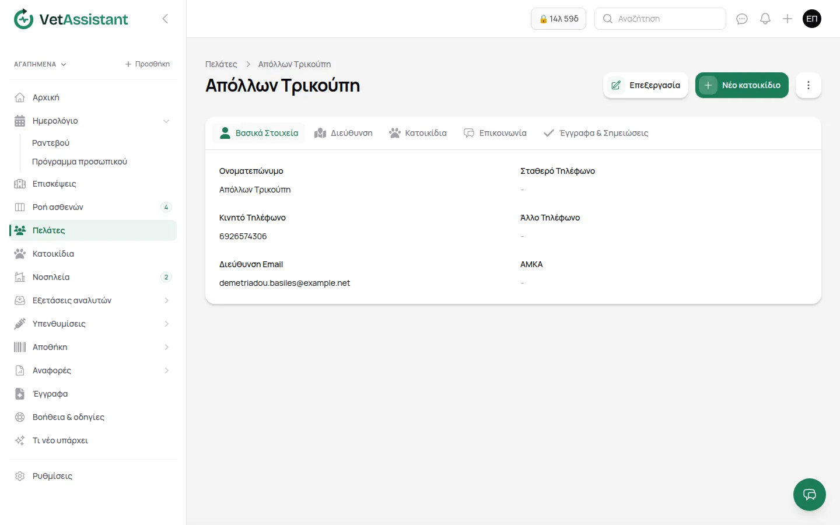Open notifications bell
This screenshot has width=840, height=525.
pos(765,19)
